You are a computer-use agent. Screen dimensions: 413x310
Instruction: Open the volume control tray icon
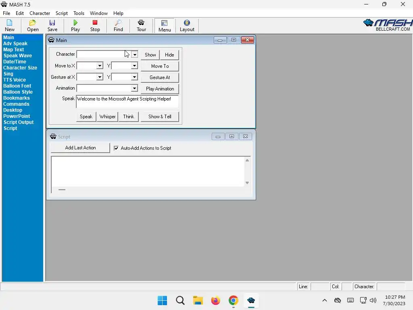click(373, 300)
